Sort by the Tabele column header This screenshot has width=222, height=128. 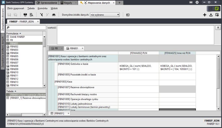tap(26, 91)
